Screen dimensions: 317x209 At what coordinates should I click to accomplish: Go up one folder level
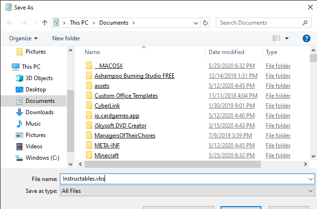45,23
